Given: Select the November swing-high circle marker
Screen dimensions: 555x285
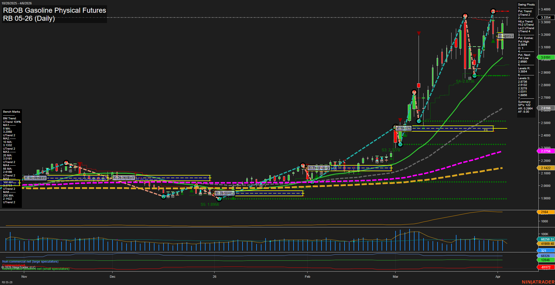Looking at the screenshot, I should [x=66, y=162].
